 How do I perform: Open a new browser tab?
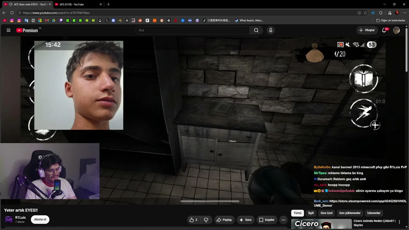click(x=108, y=4)
